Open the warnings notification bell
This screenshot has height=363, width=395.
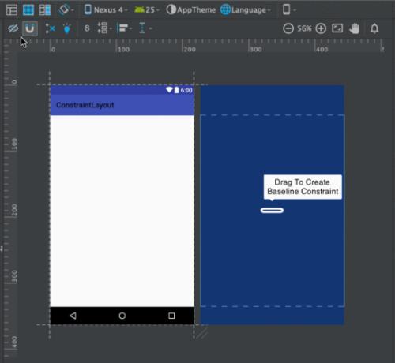point(374,28)
